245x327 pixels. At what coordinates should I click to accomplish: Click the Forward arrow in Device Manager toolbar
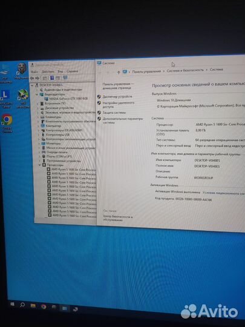click(38, 78)
